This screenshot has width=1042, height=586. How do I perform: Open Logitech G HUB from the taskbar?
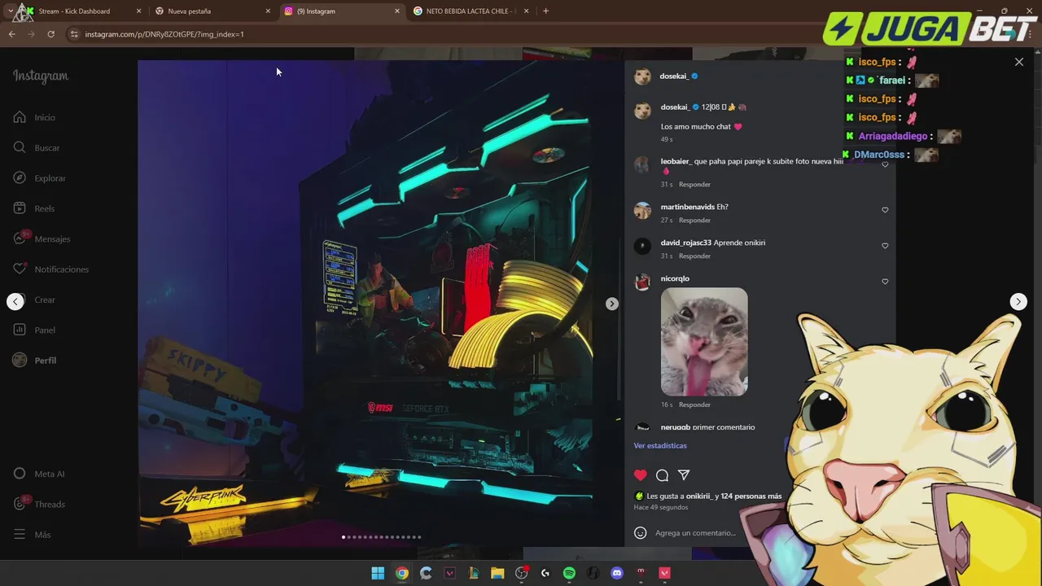coord(545,573)
